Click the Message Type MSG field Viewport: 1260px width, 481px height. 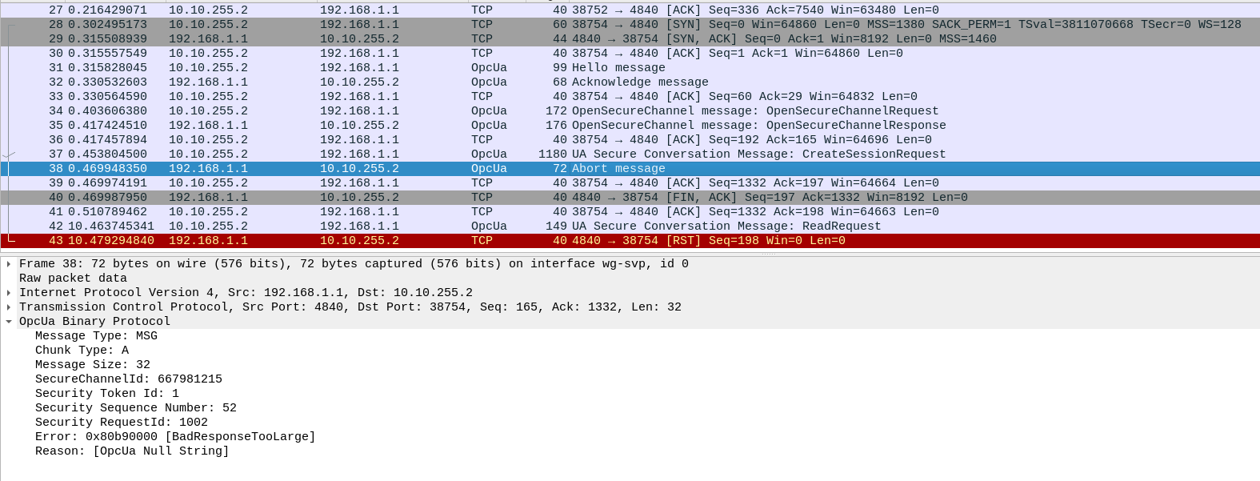coord(96,336)
